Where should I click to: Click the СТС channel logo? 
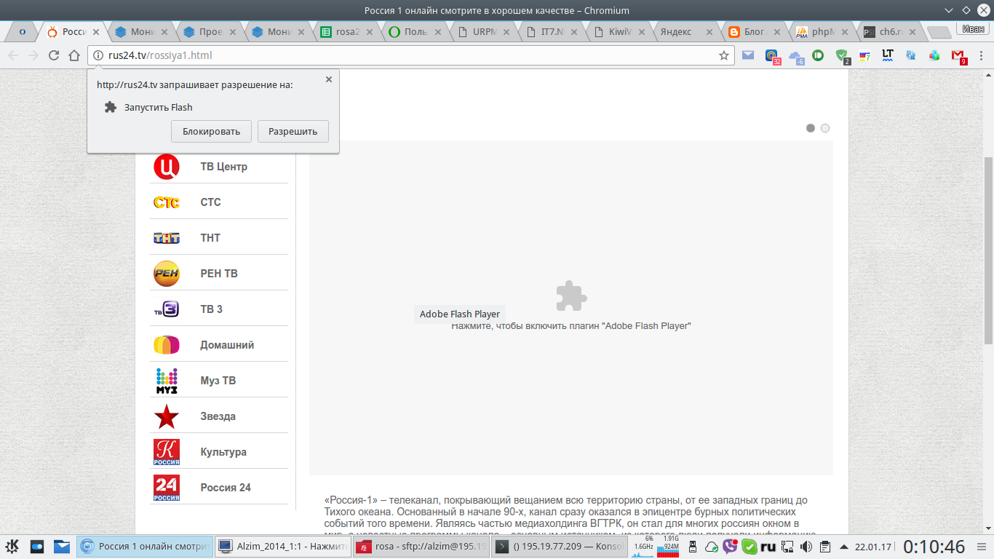[167, 202]
